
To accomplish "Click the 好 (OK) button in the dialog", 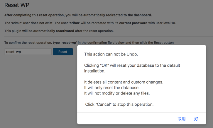I will 196,119.
